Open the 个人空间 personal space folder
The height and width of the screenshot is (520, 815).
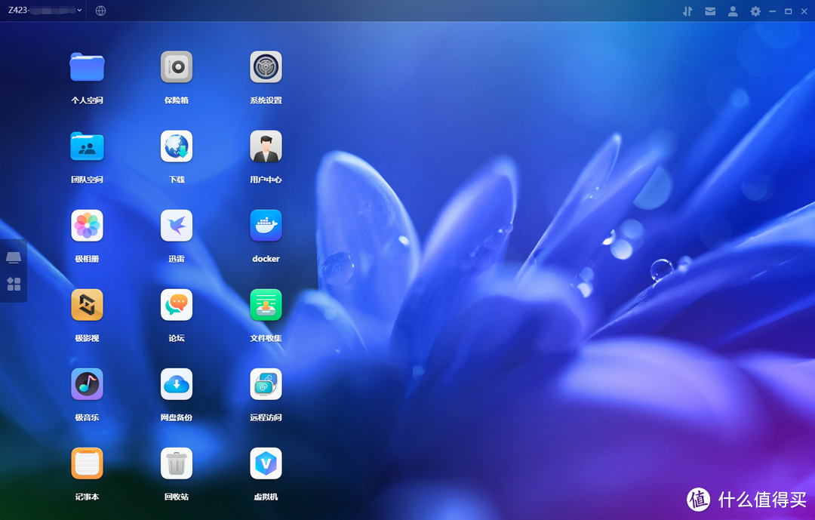pos(87,67)
